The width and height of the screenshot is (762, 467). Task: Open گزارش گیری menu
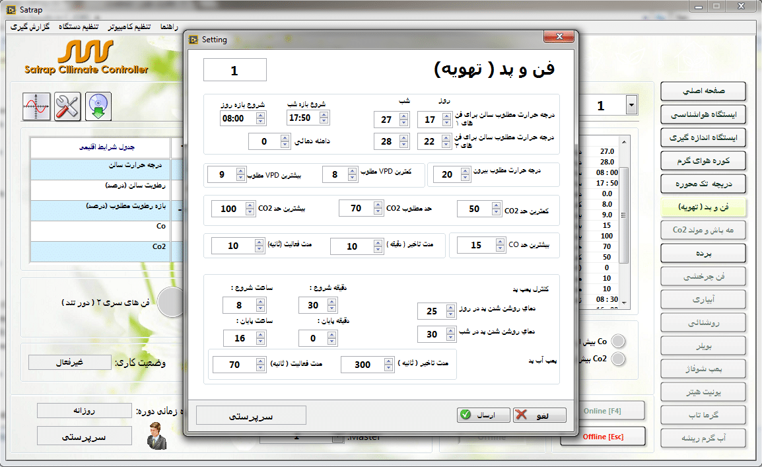click(30, 26)
